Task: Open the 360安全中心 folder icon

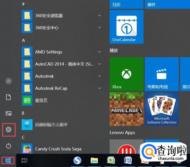Action: coord(27,28)
